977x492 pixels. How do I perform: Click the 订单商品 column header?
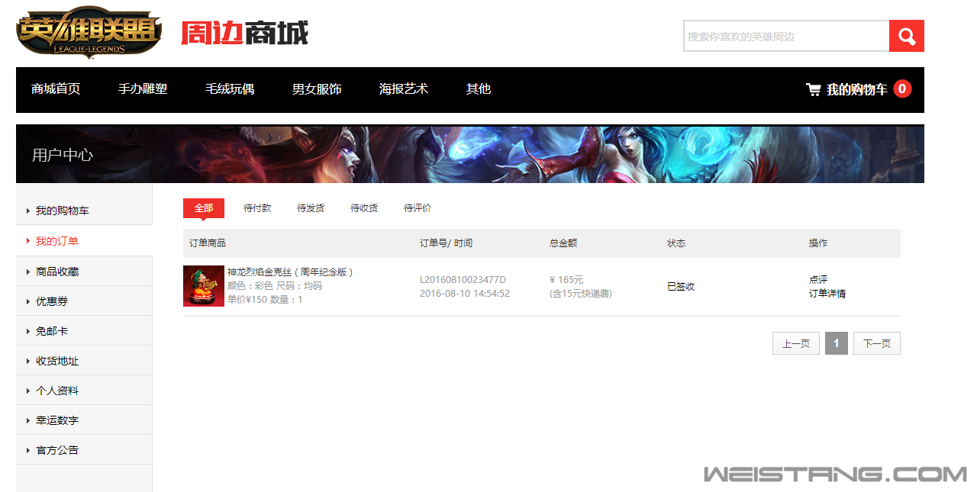point(208,243)
